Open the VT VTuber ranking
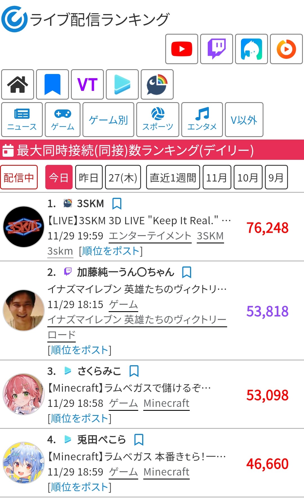Screen dimensions: 304x500 [x=88, y=84]
